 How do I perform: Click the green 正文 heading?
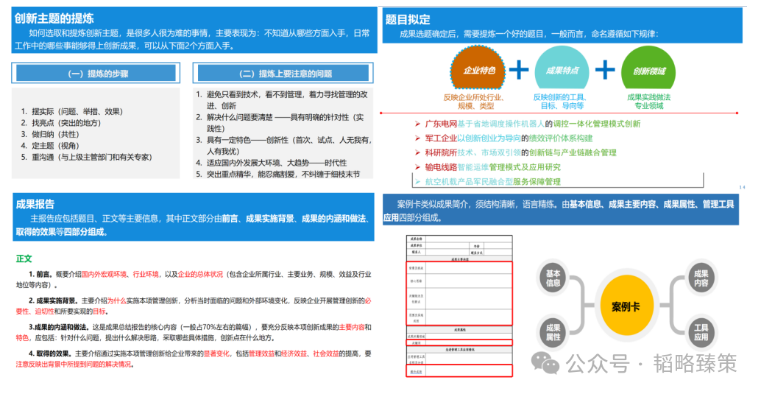tap(24, 259)
